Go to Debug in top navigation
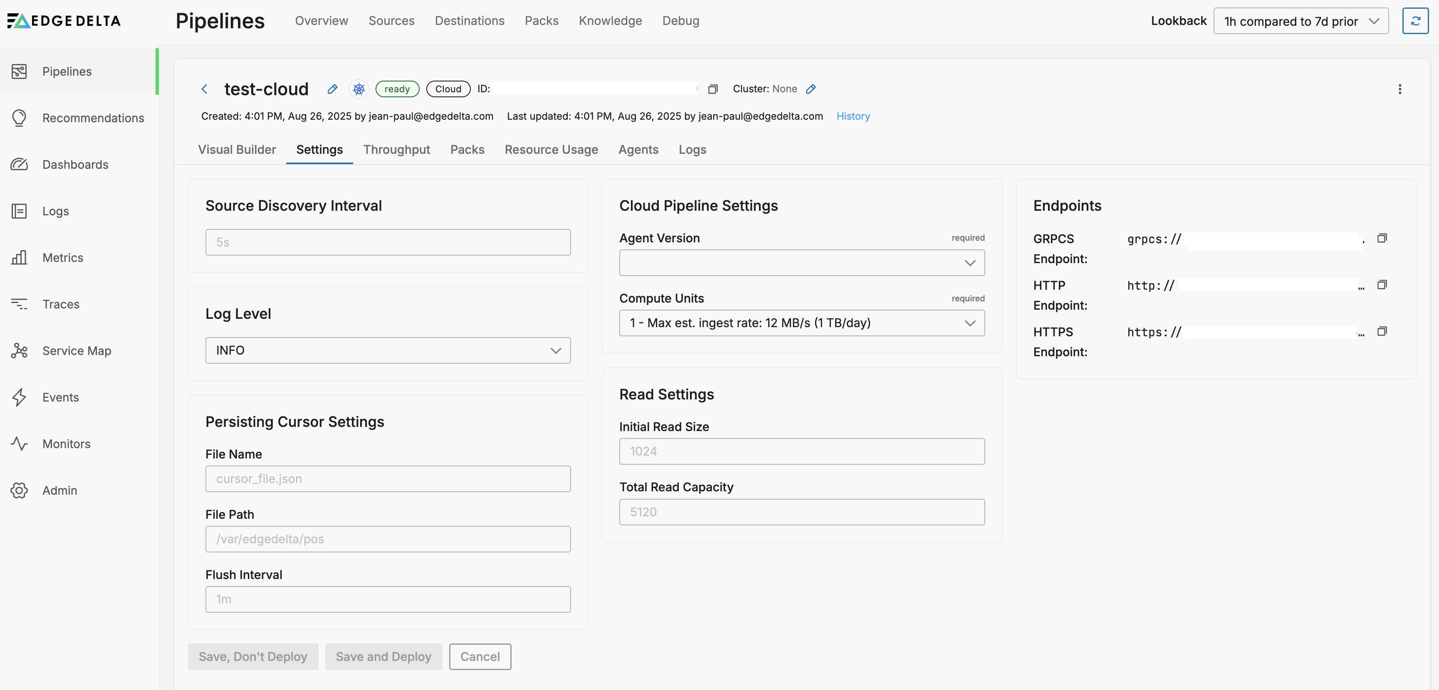This screenshot has height=690, width=1439. tap(680, 21)
